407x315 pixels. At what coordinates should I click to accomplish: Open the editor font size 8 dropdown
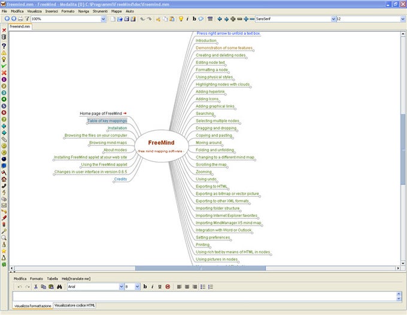[x=137, y=286]
